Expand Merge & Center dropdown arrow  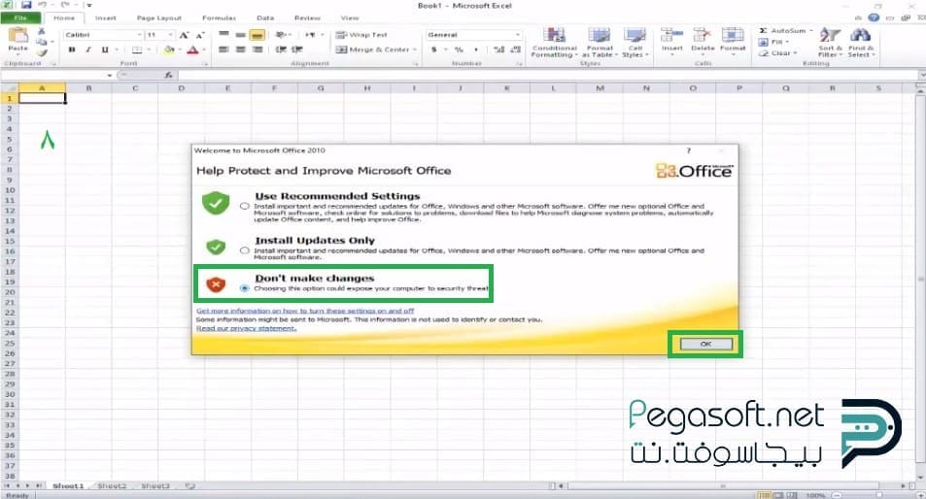pyautogui.click(x=415, y=50)
